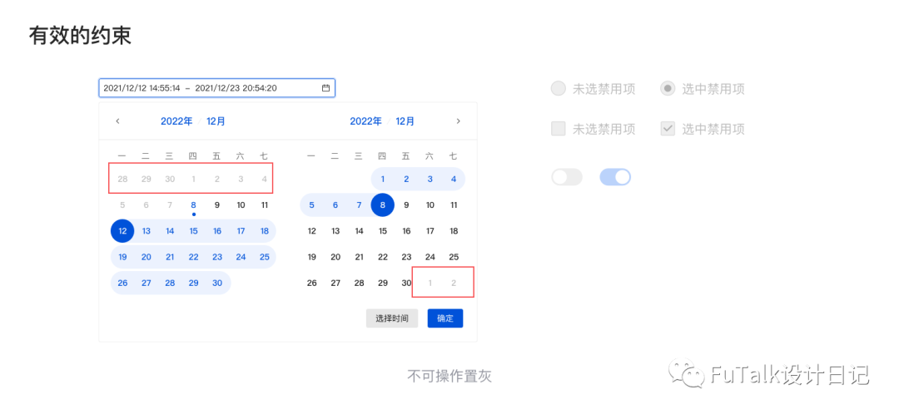
Task: Click the 选择时间 button
Action: coord(392,318)
